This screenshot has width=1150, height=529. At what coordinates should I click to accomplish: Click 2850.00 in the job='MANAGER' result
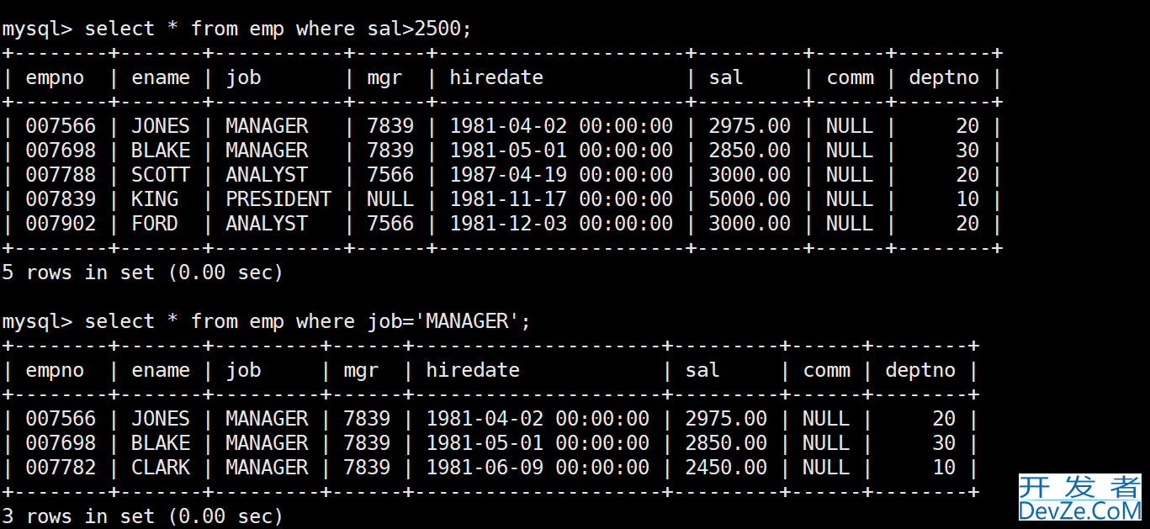tap(726, 443)
